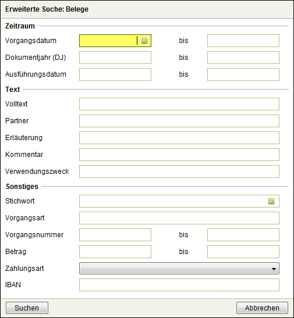Image resolution: width=294 pixels, height=318 pixels.
Task: Focus the Volltext input field
Action: click(179, 104)
